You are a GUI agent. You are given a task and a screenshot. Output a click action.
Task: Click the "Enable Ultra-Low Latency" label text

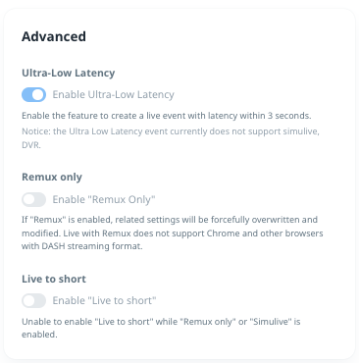pyautogui.click(x=113, y=95)
